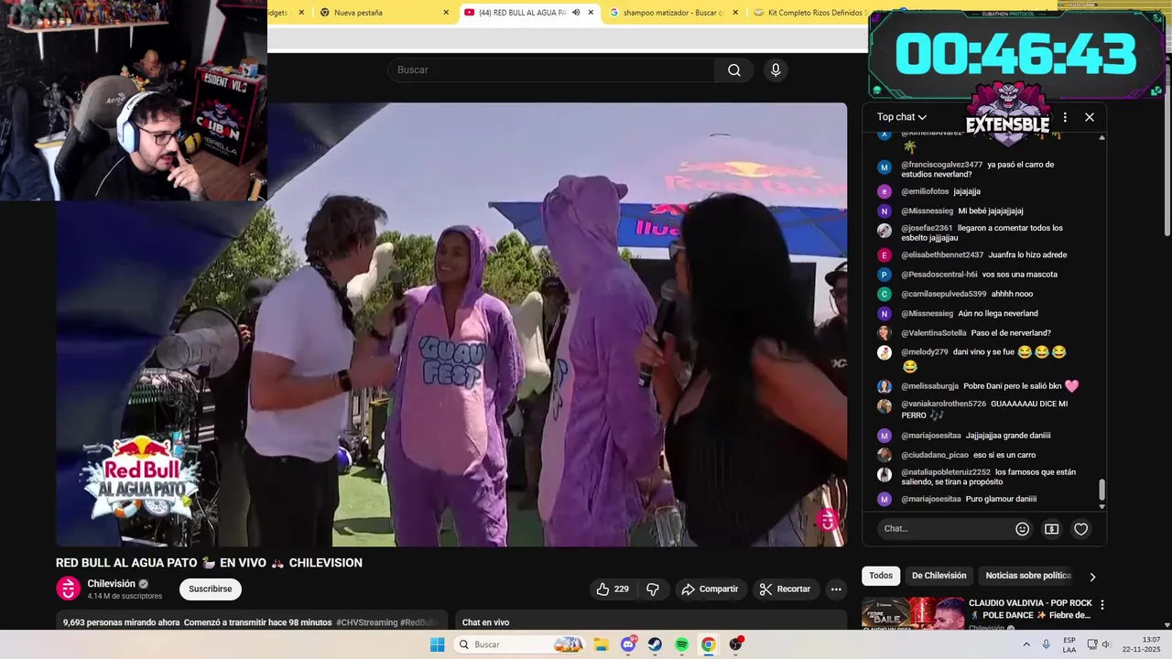This screenshot has width=1172, height=659.
Task: Click the chat scrollbar thumb
Action: click(x=1101, y=490)
